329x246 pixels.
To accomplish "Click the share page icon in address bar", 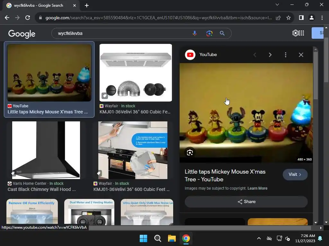I will pos(278,18).
